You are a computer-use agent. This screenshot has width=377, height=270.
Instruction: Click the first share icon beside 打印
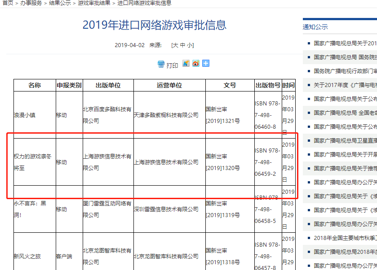click(186, 63)
